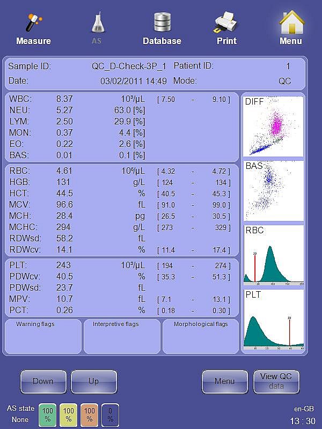
Task: Open View QC data
Action: pyautogui.click(x=276, y=381)
